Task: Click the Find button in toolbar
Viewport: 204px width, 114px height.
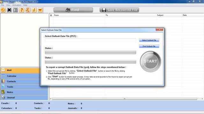Action: (x=73, y=10)
